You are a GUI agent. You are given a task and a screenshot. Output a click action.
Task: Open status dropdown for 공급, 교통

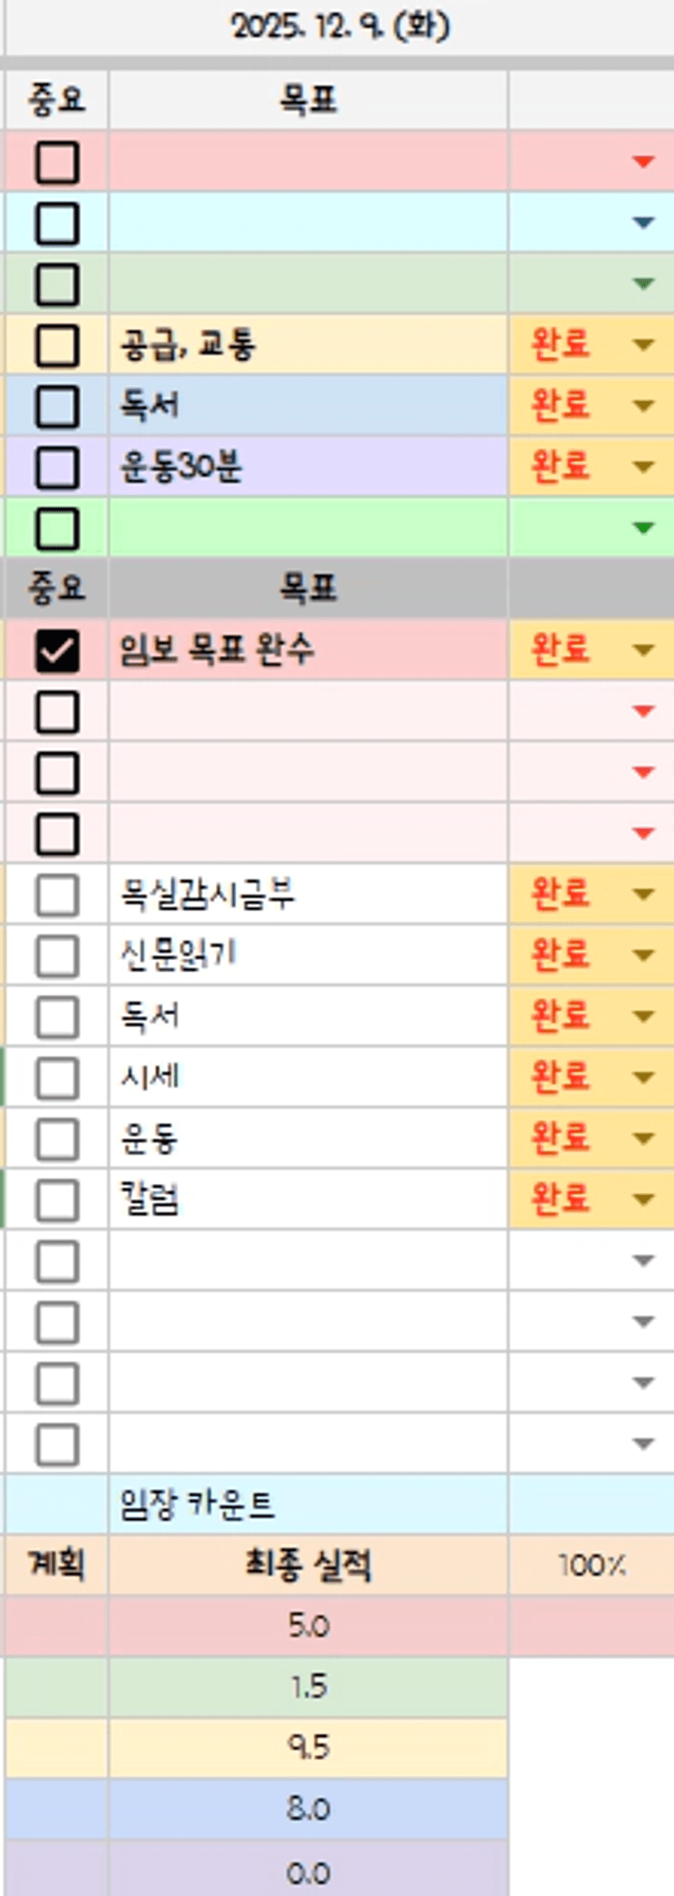coord(643,344)
